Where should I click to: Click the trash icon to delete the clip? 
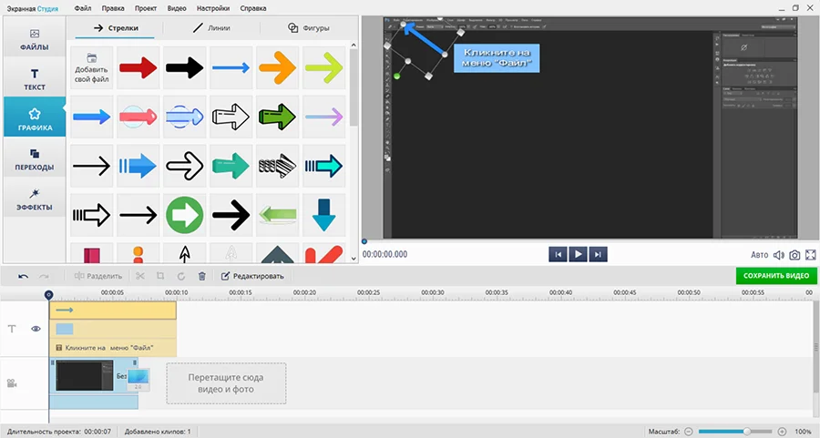201,276
